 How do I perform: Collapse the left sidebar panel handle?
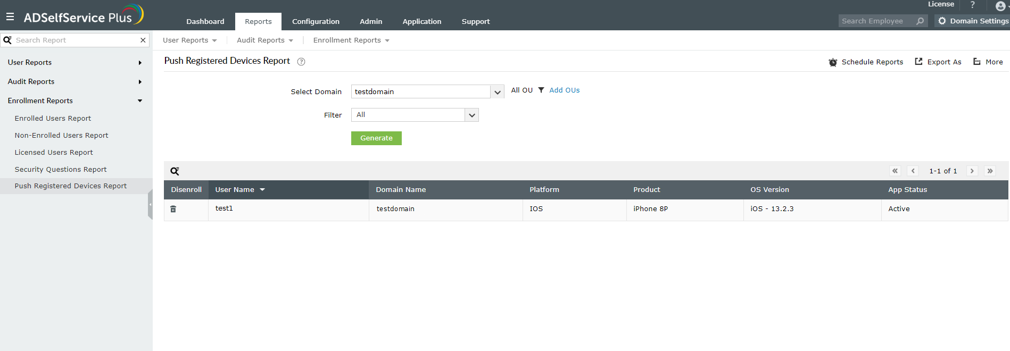(x=150, y=205)
